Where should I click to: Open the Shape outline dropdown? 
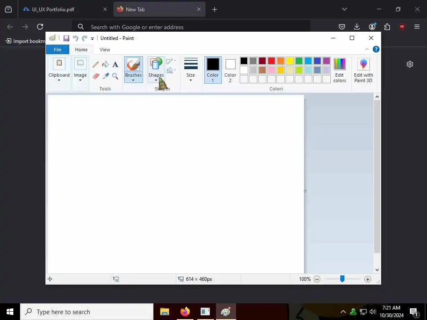[x=171, y=61]
